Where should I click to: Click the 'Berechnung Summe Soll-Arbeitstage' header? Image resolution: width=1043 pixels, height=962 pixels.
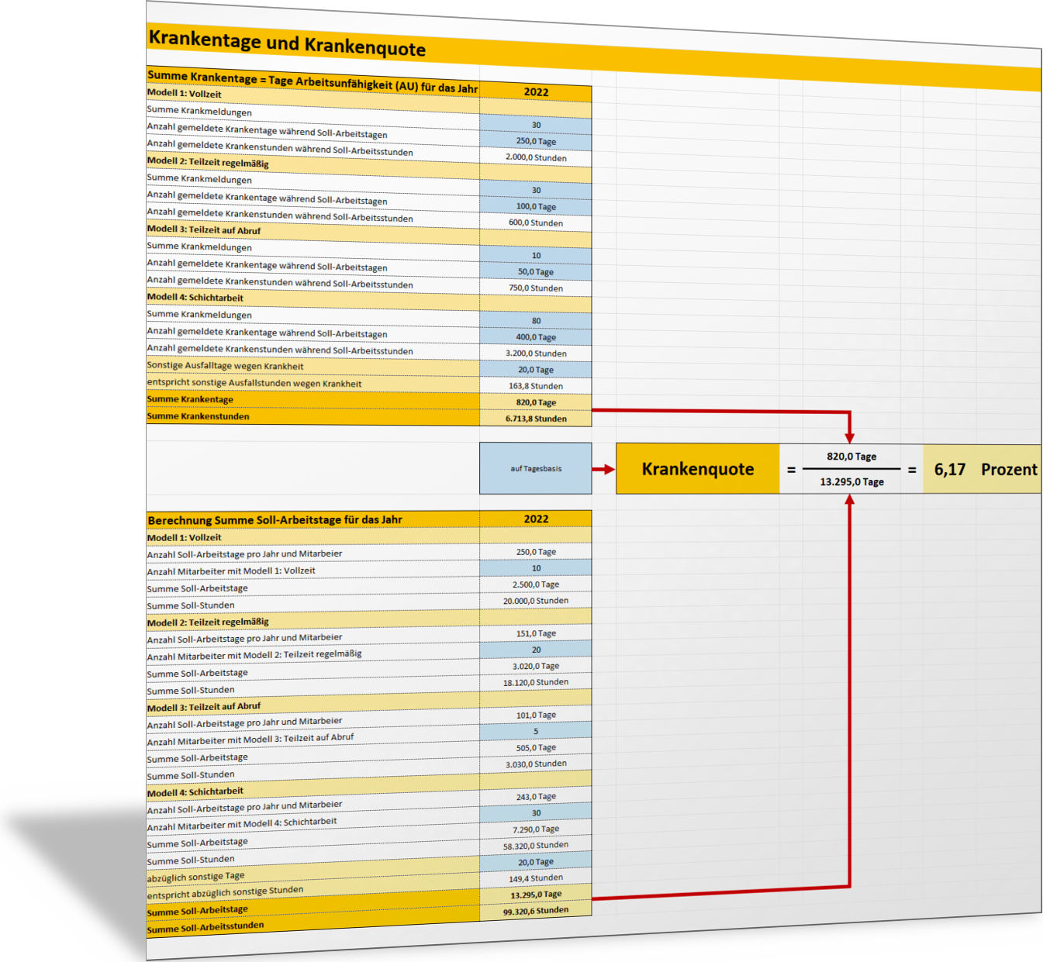tap(275, 519)
